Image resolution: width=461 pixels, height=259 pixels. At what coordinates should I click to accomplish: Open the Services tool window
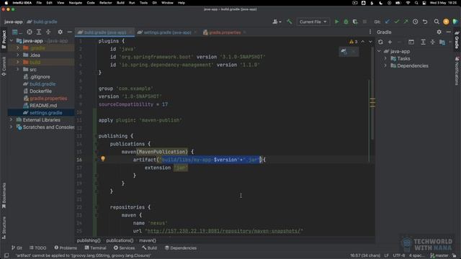pyautogui.click(x=125, y=247)
